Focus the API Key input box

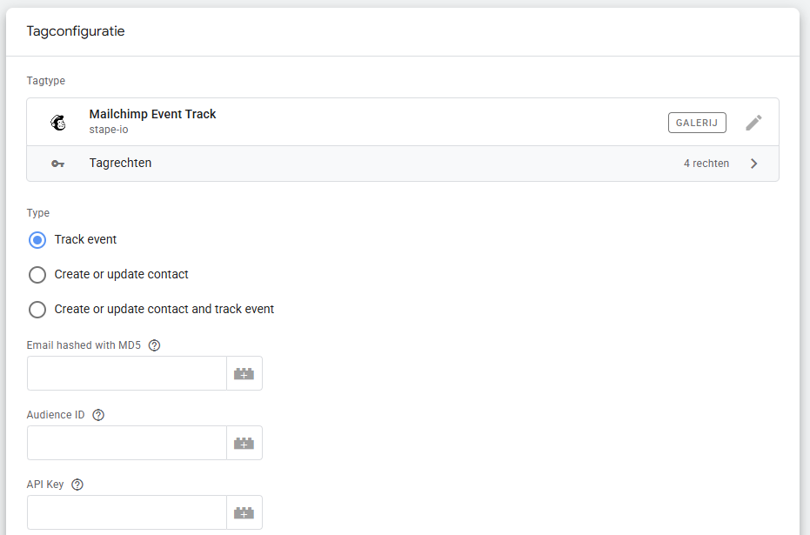click(x=127, y=512)
